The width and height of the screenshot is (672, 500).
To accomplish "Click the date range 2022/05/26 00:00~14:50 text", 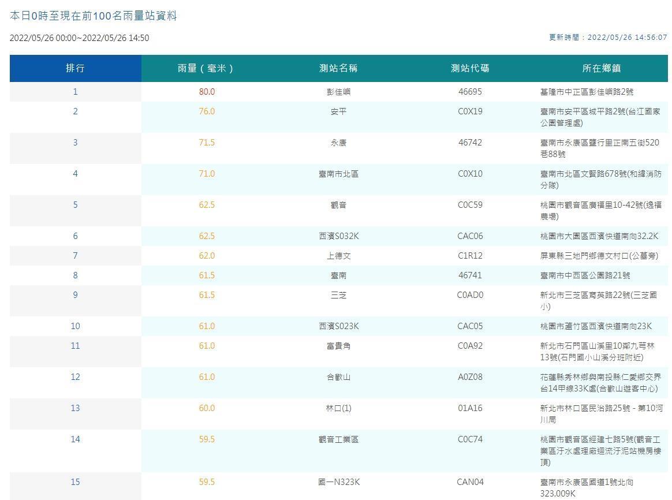I will click(x=79, y=38).
